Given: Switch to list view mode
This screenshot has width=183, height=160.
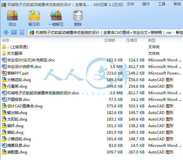Looking at the screenshot, I should [22, 32].
